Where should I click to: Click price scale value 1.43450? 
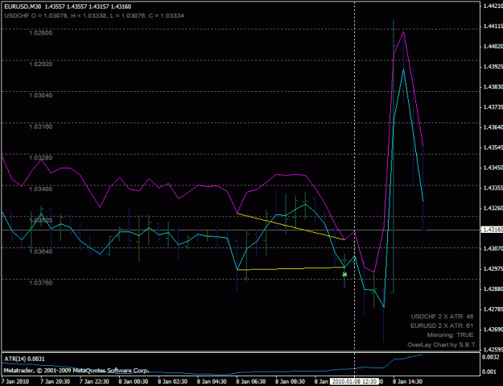point(493,168)
